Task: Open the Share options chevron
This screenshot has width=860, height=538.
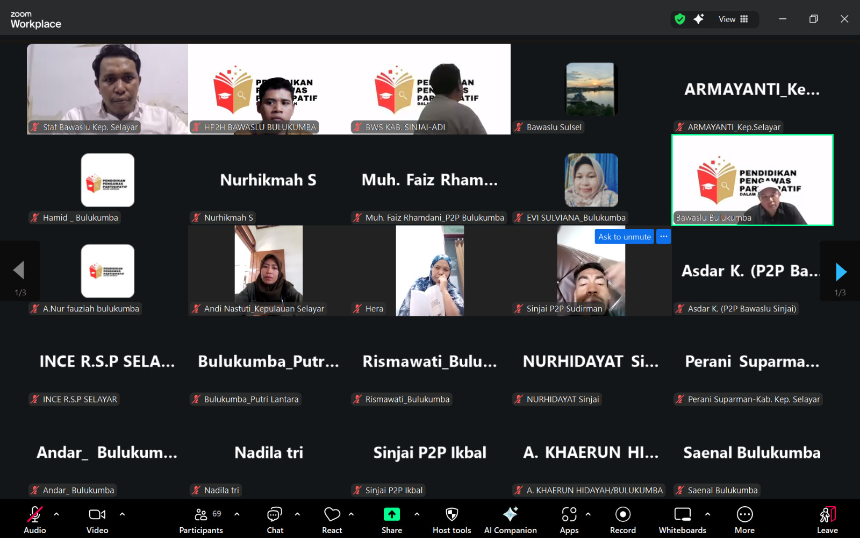Action: (x=418, y=515)
